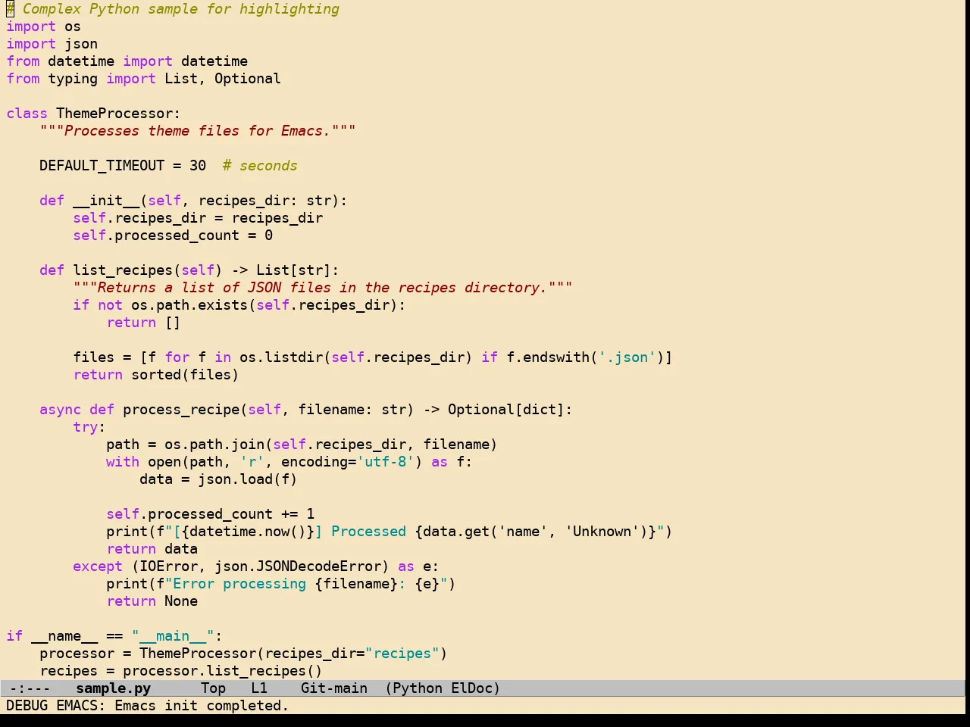Click the 'return None' line
970x727 pixels.
152,601
